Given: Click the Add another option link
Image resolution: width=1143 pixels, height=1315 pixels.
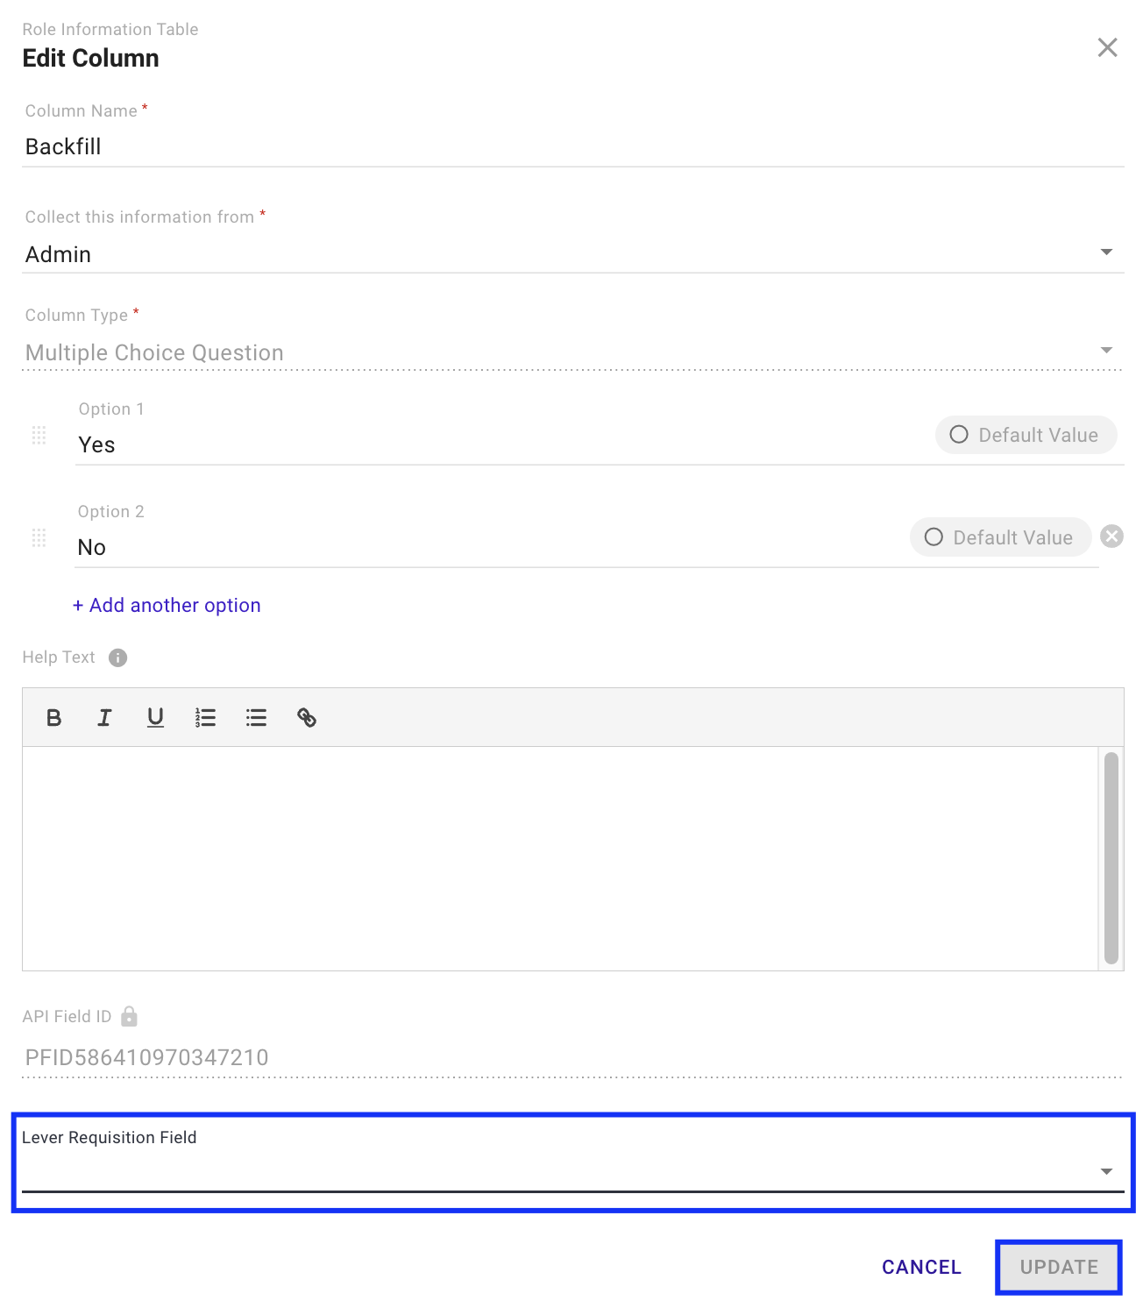Looking at the screenshot, I should [x=167, y=606].
